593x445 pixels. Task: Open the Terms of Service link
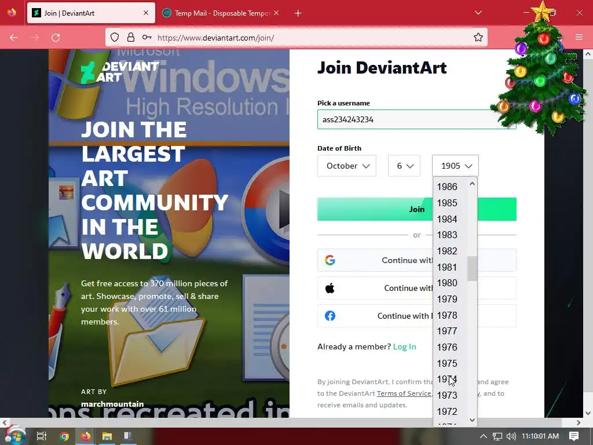(404, 393)
